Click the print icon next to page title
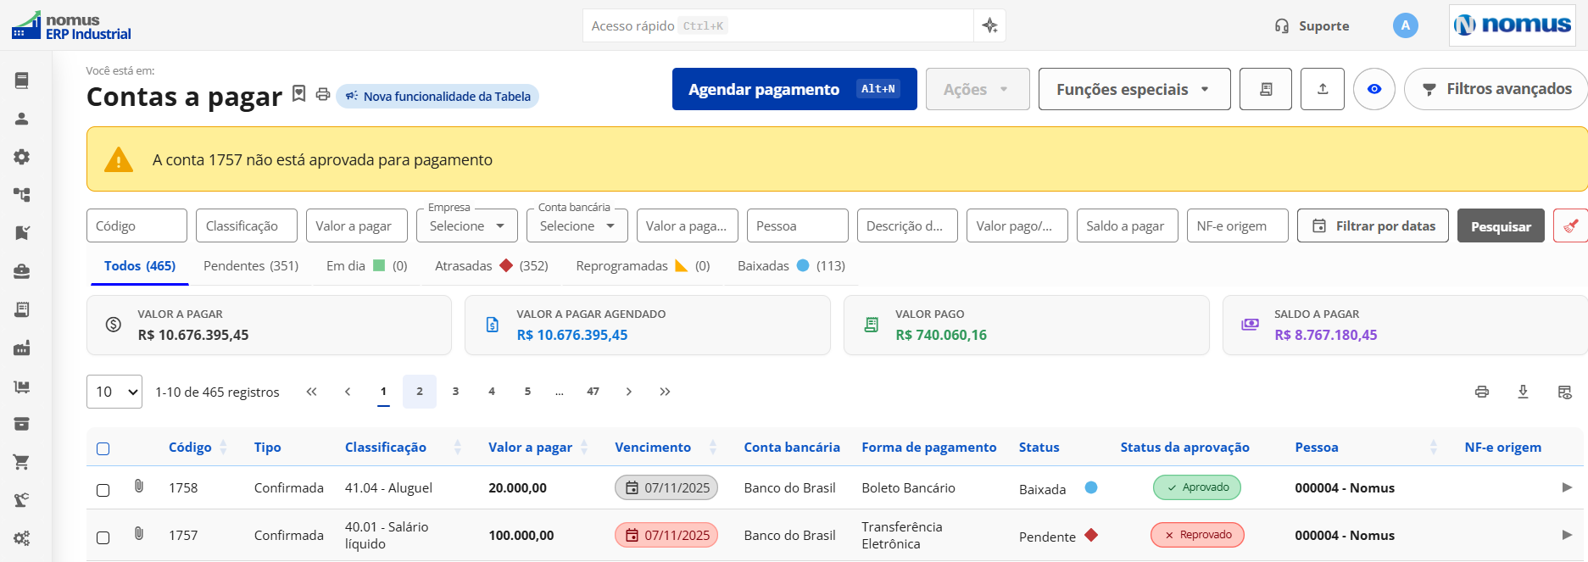Image resolution: width=1588 pixels, height=562 pixels. [323, 94]
